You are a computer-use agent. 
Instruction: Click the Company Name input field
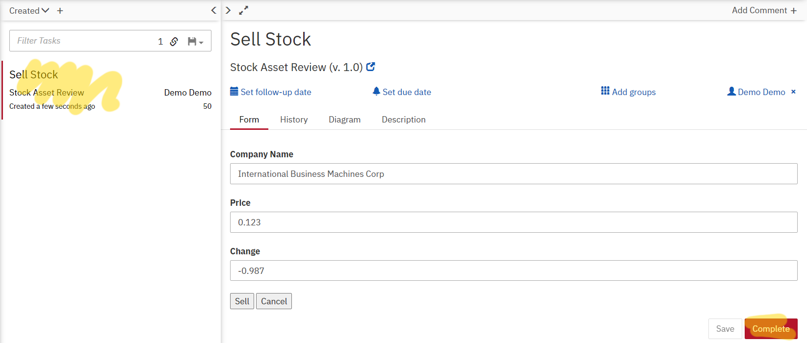(x=514, y=174)
